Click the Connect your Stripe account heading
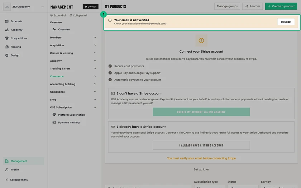 tap(201, 52)
